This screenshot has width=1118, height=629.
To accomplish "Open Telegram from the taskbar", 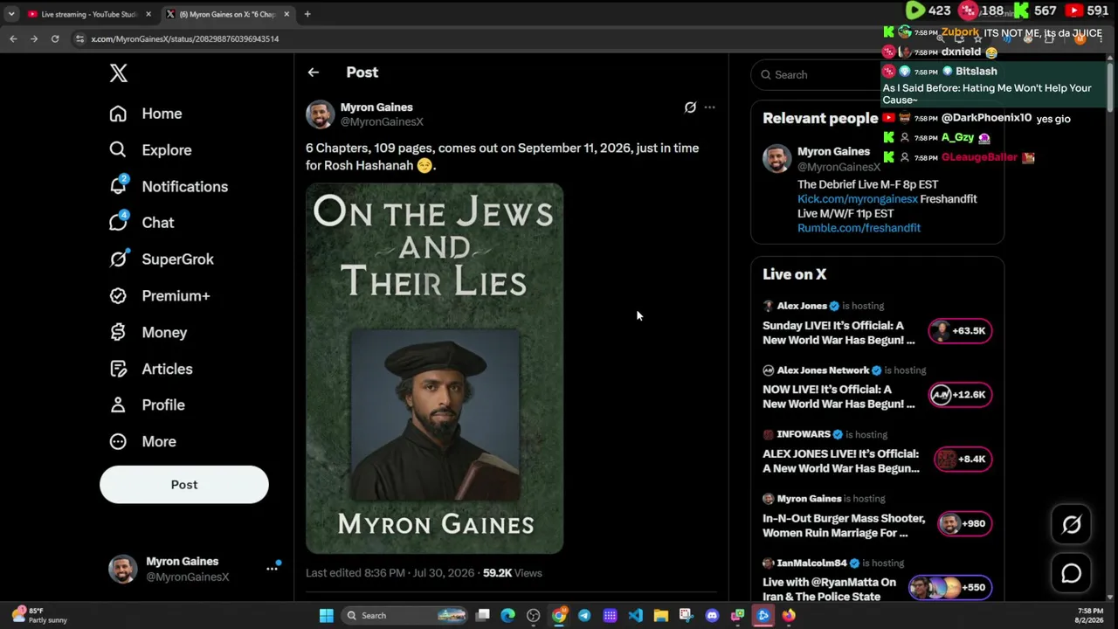I will [x=584, y=616].
